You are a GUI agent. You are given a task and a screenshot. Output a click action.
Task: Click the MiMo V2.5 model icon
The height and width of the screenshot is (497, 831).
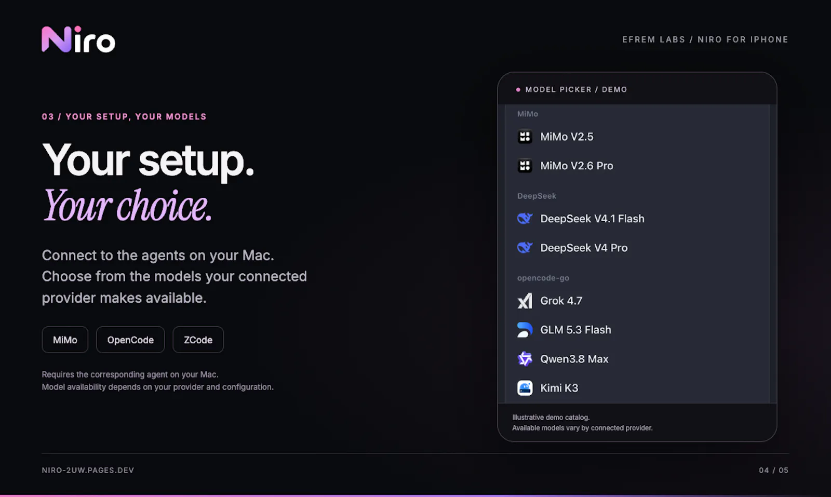525,137
